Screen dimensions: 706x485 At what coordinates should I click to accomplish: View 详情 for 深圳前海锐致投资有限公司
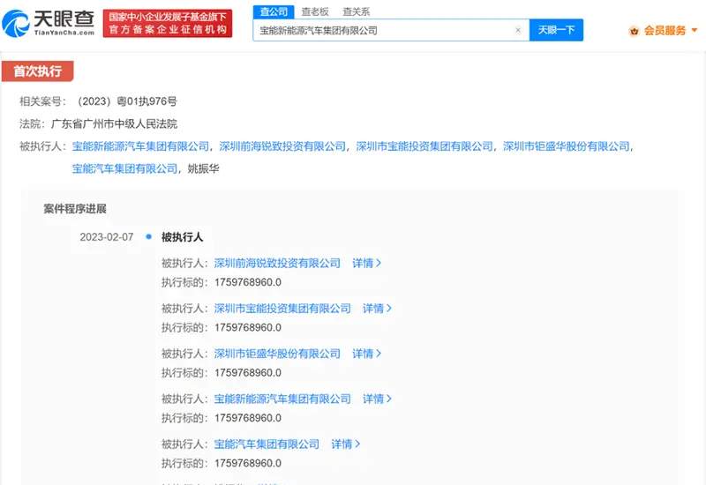366,263
